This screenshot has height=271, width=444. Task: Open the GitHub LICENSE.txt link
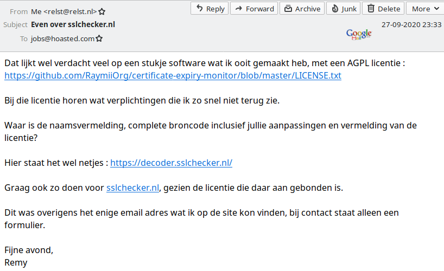pyautogui.click(x=173, y=76)
